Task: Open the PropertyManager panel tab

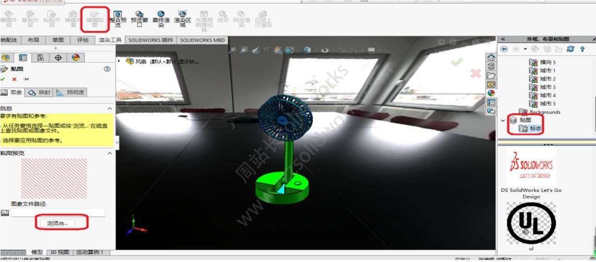Action: coord(23,58)
